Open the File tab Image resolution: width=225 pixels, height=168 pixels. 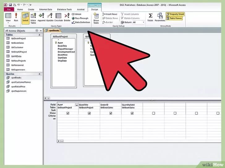9,10
